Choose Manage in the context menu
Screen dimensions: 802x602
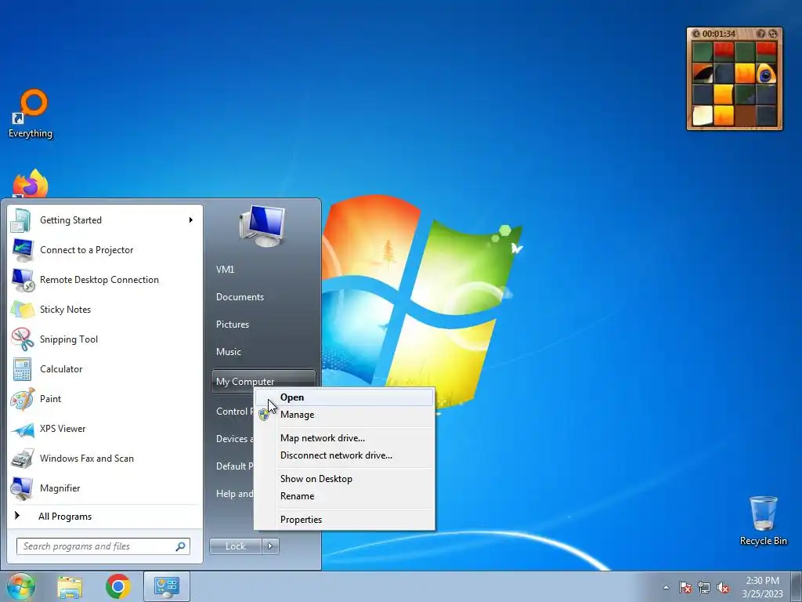pyautogui.click(x=345, y=415)
